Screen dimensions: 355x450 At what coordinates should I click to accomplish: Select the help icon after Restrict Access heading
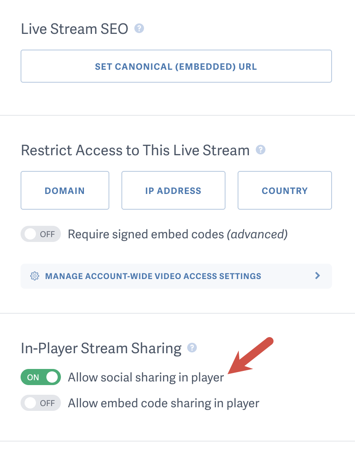261,150
